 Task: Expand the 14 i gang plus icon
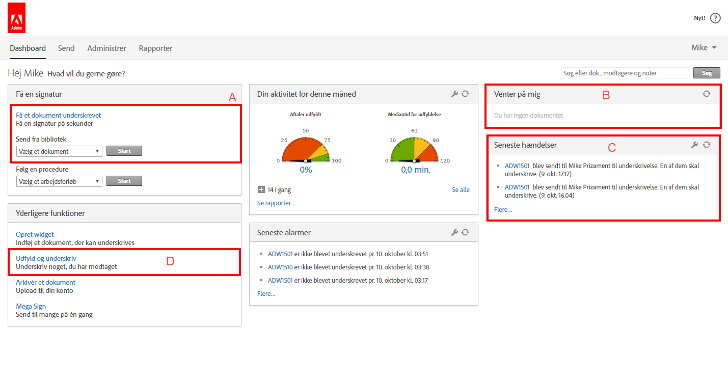pos(261,190)
